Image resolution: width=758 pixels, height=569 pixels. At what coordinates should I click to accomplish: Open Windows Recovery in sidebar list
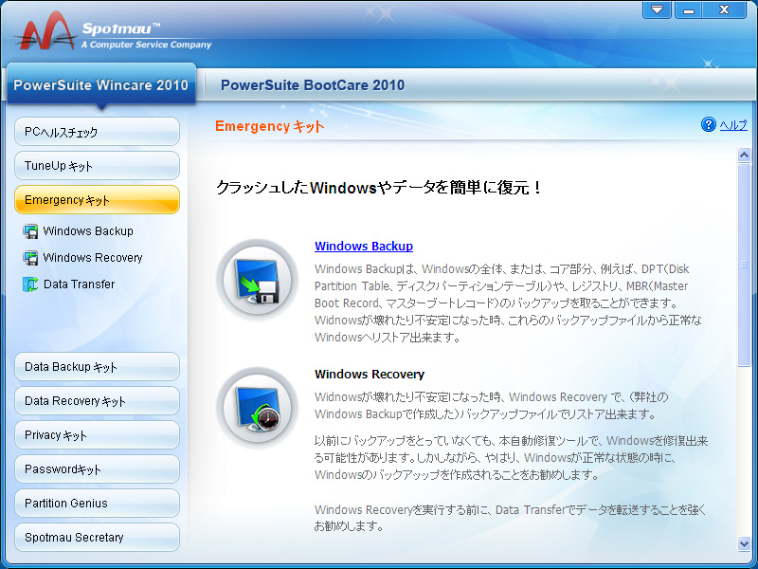[x=93, y=258]
